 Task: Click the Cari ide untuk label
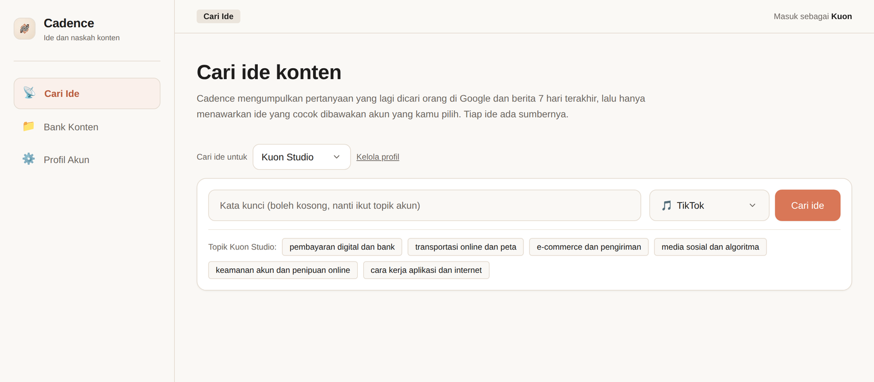(x=222, y=157)
